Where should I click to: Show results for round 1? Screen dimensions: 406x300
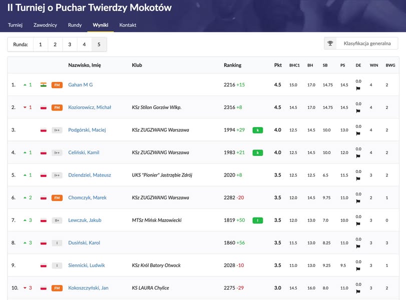(x=41, y=44)
